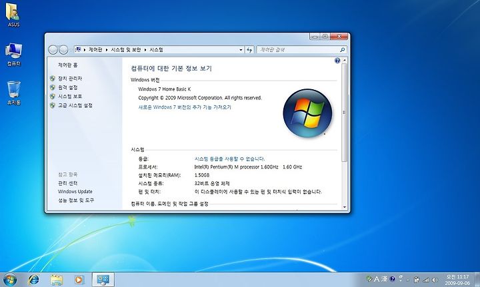This screenshot has height=287, width=480.
Task: Expand breadcrumb arrow after 시스템 및 보안
Action: coord(145,50)
